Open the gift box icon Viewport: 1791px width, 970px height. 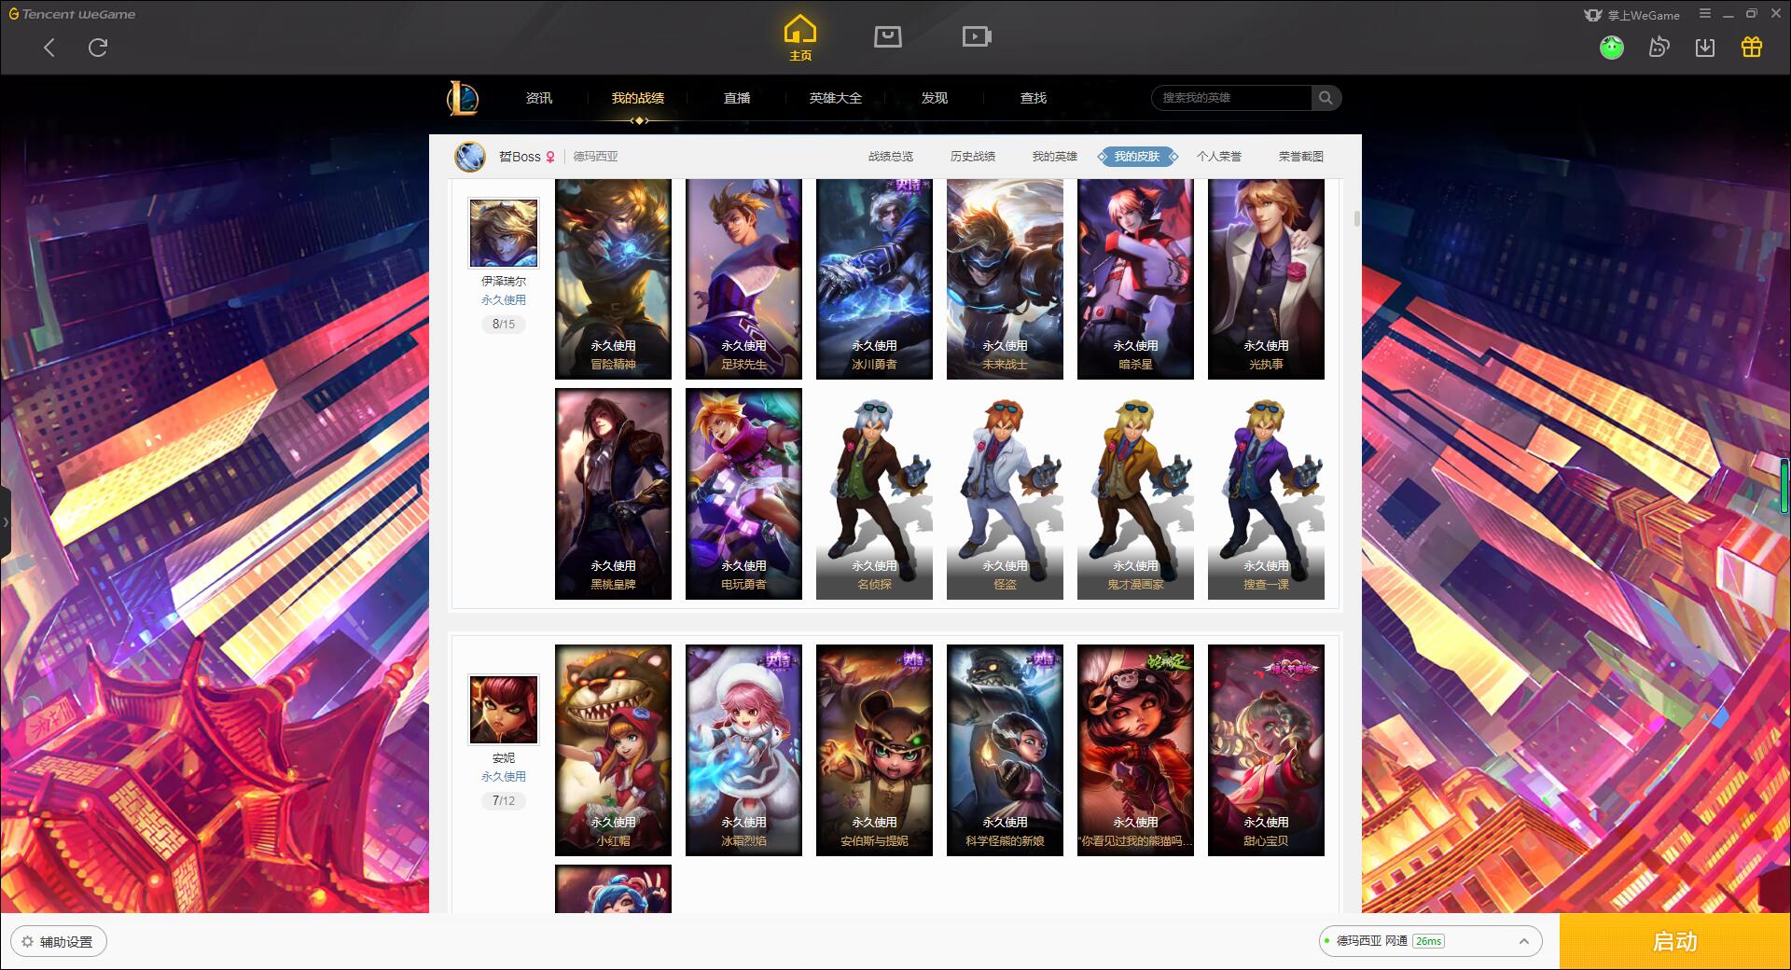point(1752,47)
